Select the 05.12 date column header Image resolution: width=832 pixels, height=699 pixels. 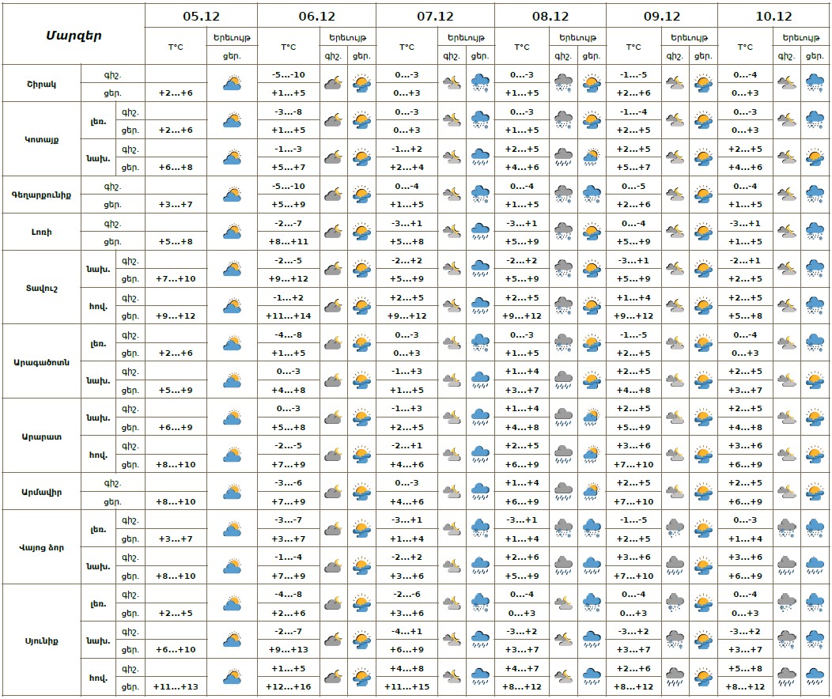(201, 16)
